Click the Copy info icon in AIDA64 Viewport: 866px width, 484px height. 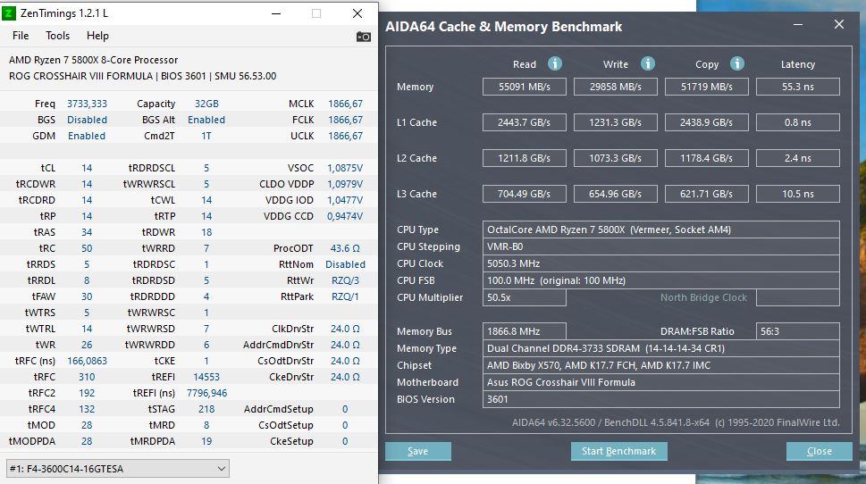point(736,64)
